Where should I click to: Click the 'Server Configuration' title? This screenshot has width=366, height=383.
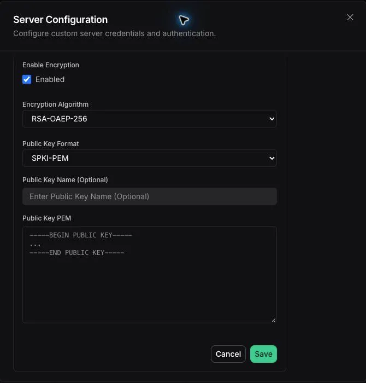tap(61, 20)
